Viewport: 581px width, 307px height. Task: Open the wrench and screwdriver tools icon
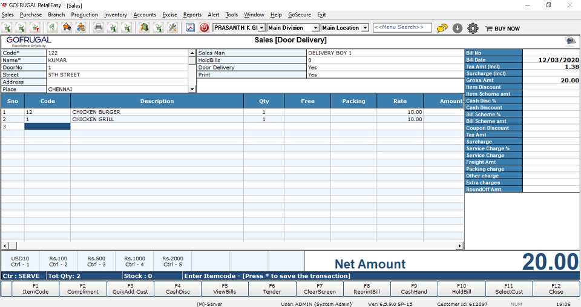point(172,28)
